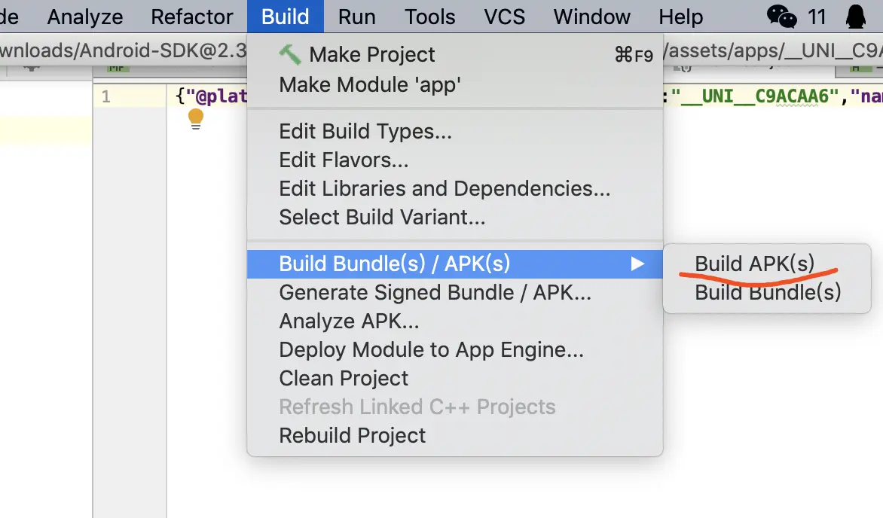Open the Run menu
Image resolution: width=883 pixels, height=518 pixels.
tap(357, 17)
